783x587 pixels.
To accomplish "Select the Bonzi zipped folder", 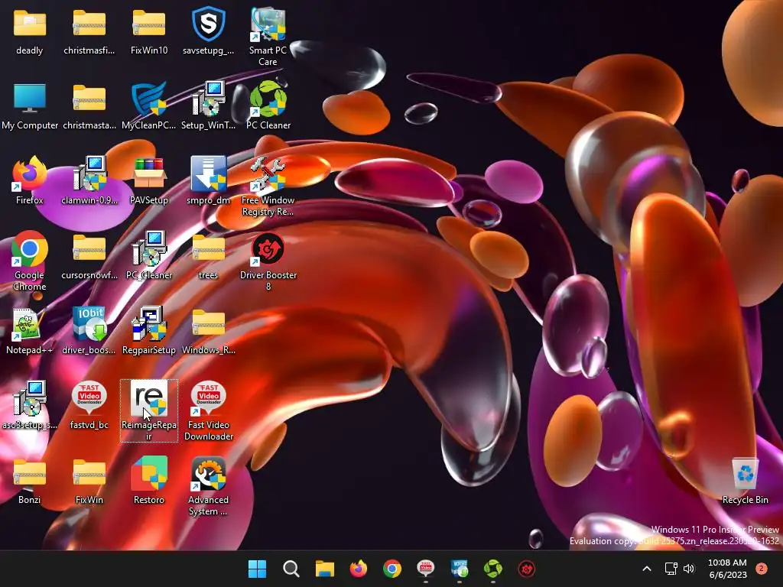I will (x=30, y=481).
